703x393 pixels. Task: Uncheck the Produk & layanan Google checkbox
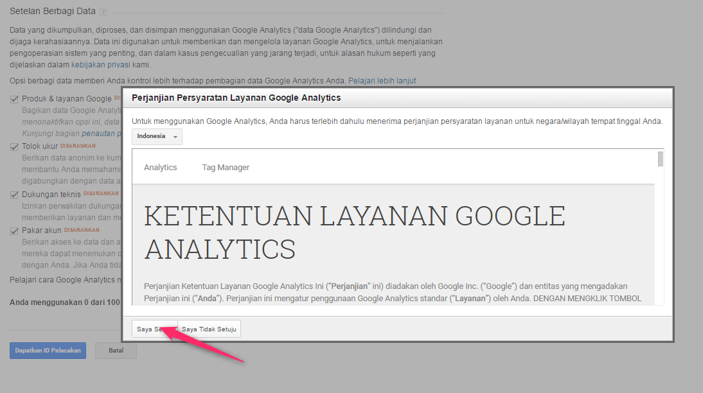[x=14, y=99]
